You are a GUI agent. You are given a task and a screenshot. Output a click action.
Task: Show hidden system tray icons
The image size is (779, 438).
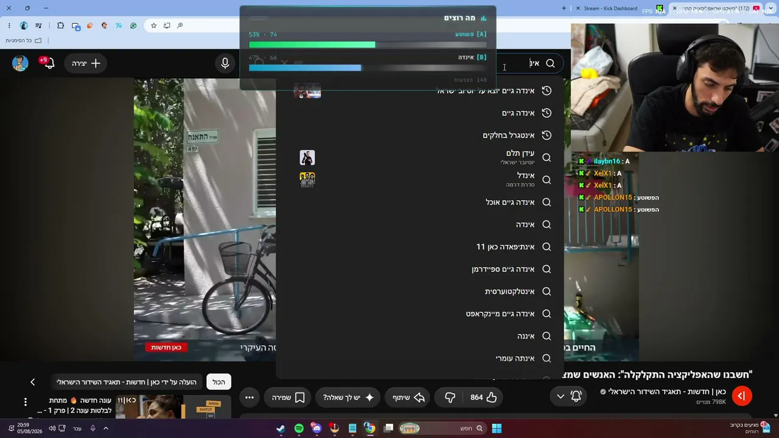[x=105, y=428]
